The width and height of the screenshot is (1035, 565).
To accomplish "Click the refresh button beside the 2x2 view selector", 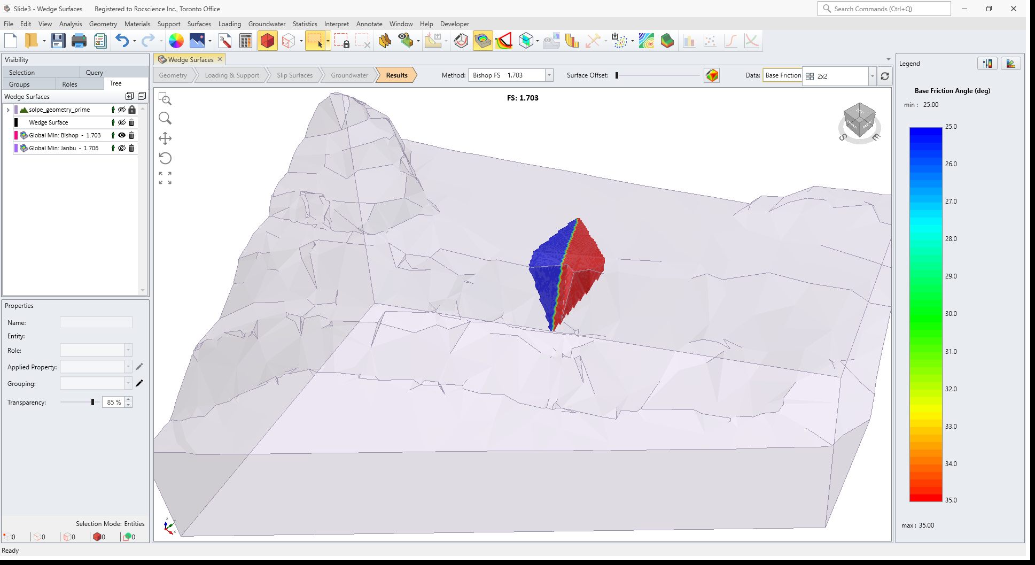I will pyautogui.click(x=885, y=76).
